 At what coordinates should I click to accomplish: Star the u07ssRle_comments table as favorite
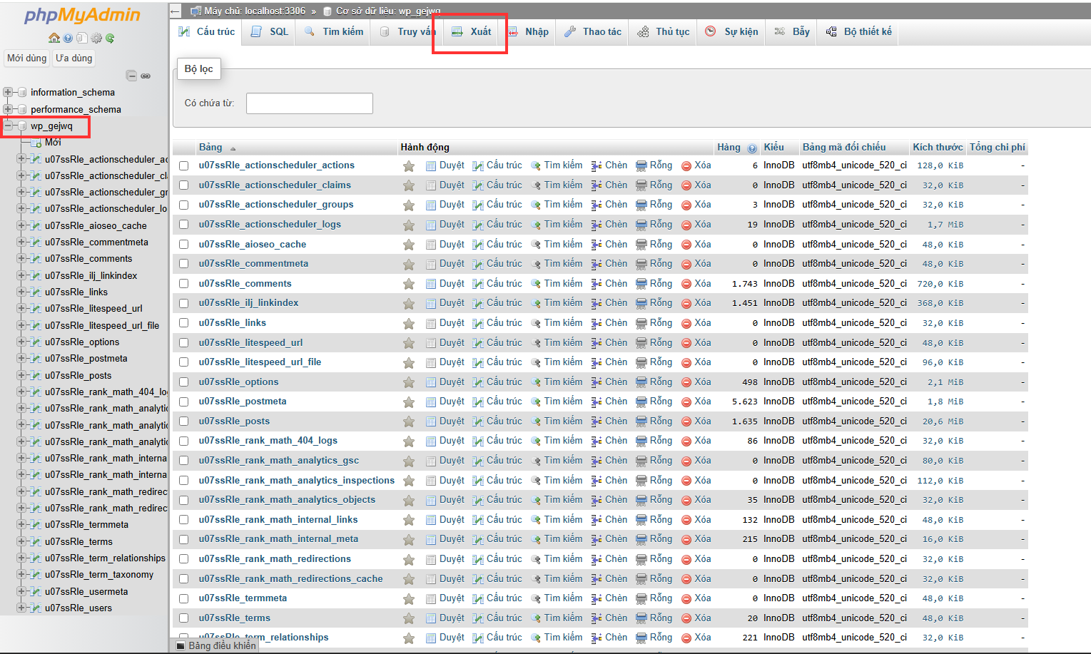click(x=409, y=284)
